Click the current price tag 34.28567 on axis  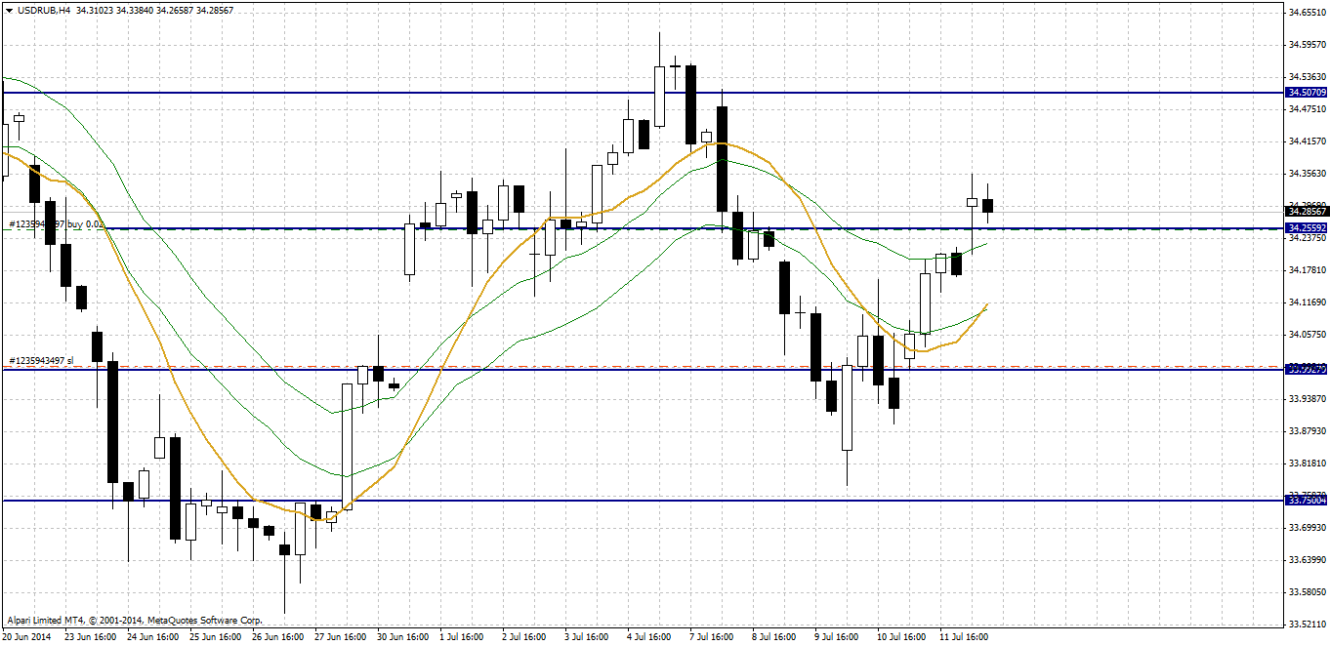[1307, 211]
